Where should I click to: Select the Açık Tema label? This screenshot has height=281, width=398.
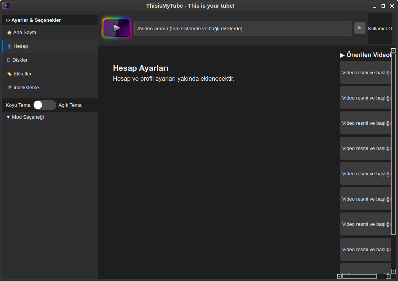pyautogui.click(x=70, y=105)
